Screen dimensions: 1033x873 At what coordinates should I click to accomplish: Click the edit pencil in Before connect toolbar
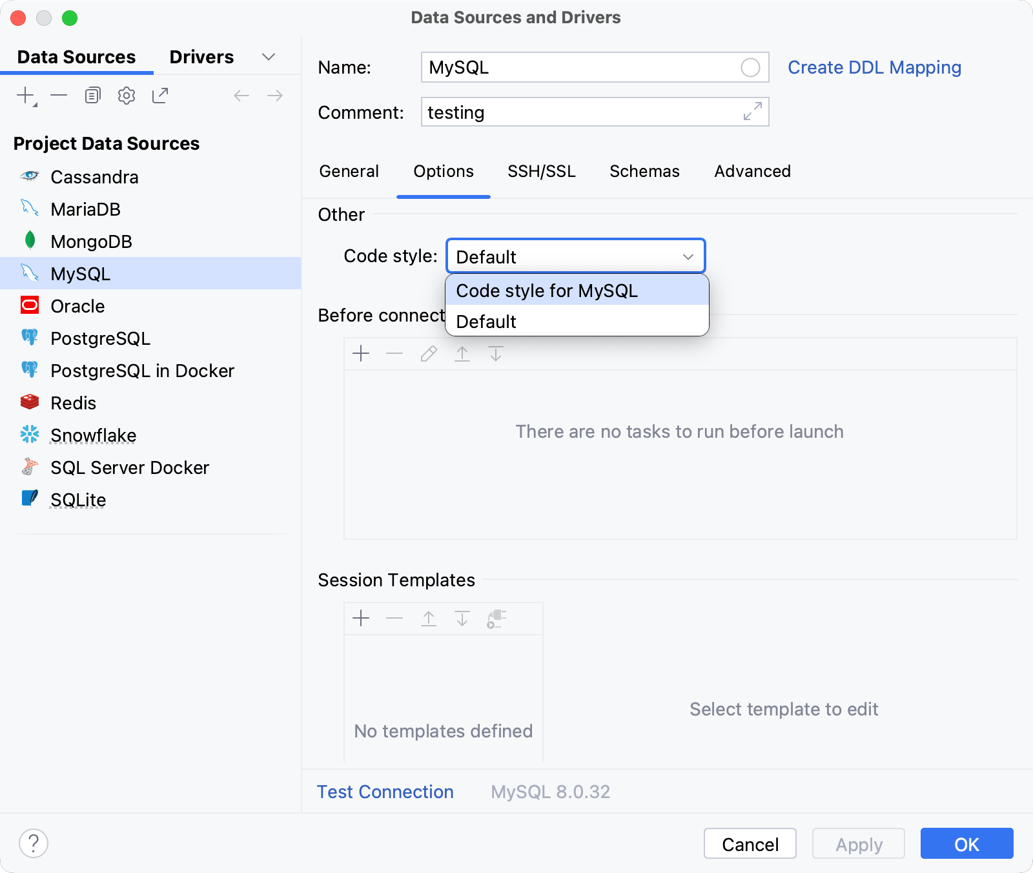[429, 354]
